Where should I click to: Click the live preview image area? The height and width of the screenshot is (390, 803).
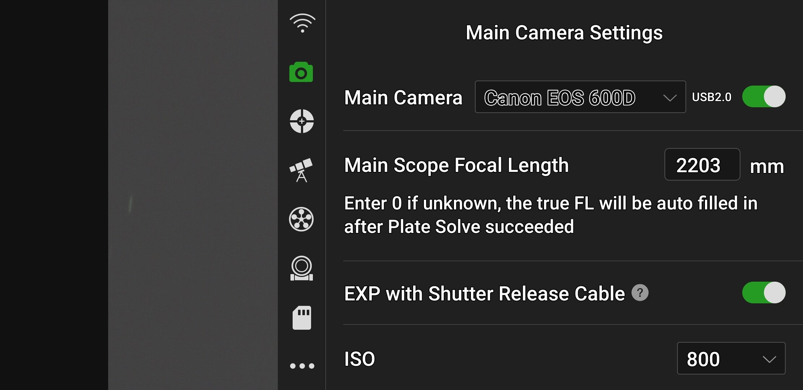(192, 195)
